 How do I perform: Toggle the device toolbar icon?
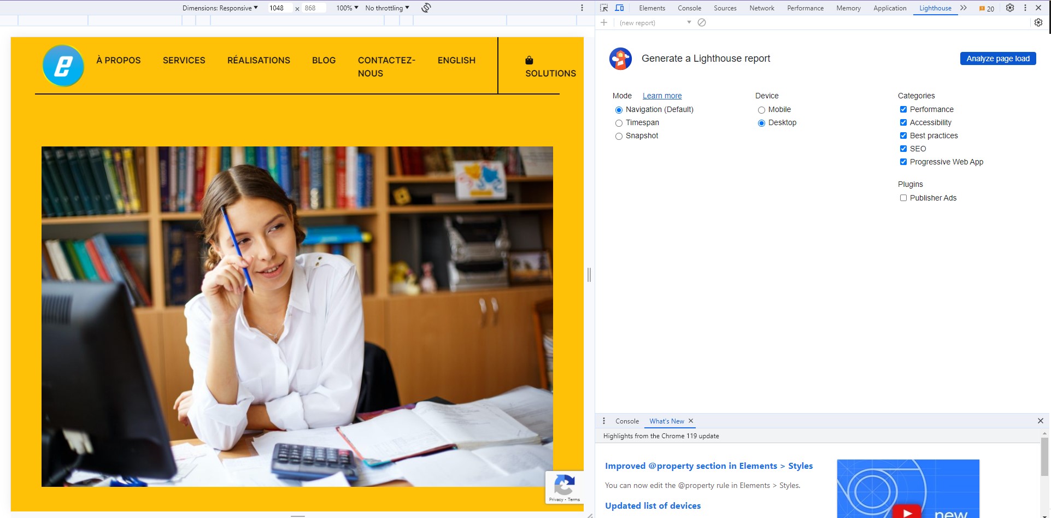coord(619,8)
